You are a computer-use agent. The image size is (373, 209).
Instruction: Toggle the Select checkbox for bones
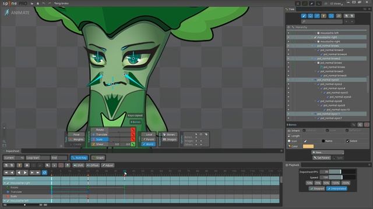[x=347, y=141]
